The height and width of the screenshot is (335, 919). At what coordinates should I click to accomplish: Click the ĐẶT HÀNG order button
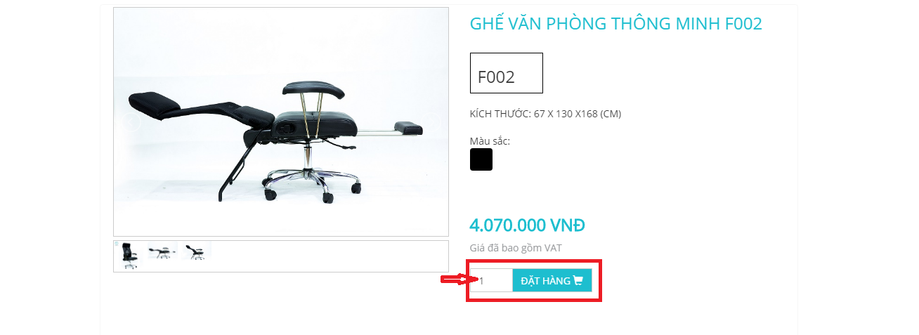[x=552, y=280]
